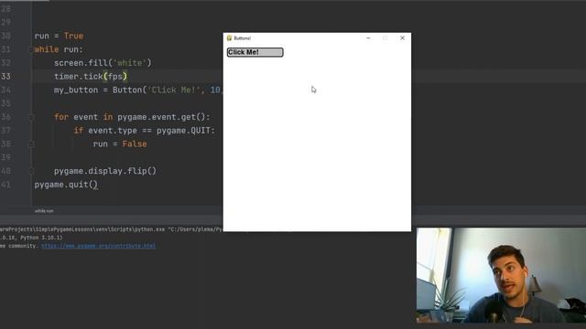This screenshot has width=586, height=329.
Task: Click the disabled maximize button of pygame window
Action: (385, 38)
